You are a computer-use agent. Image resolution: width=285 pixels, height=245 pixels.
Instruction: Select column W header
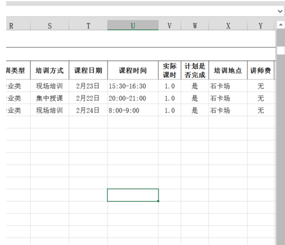click(x=195, y=25)
